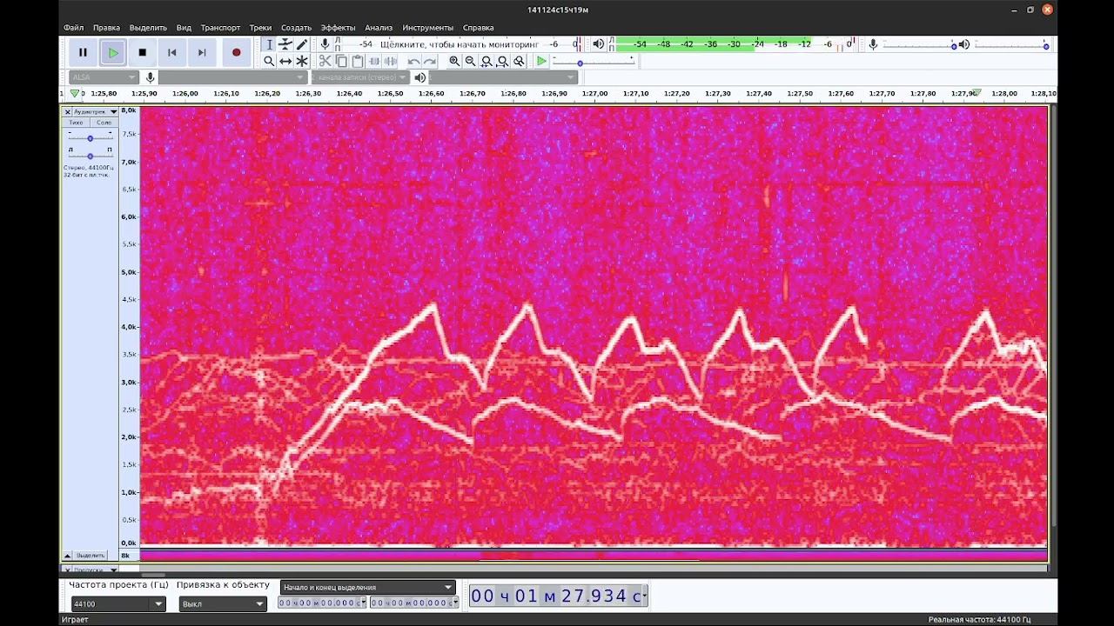Click the Redo arrow icon

[430, 61]
